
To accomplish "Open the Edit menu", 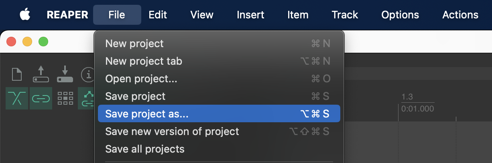I will pyautogui.click(x=158, y=15).
